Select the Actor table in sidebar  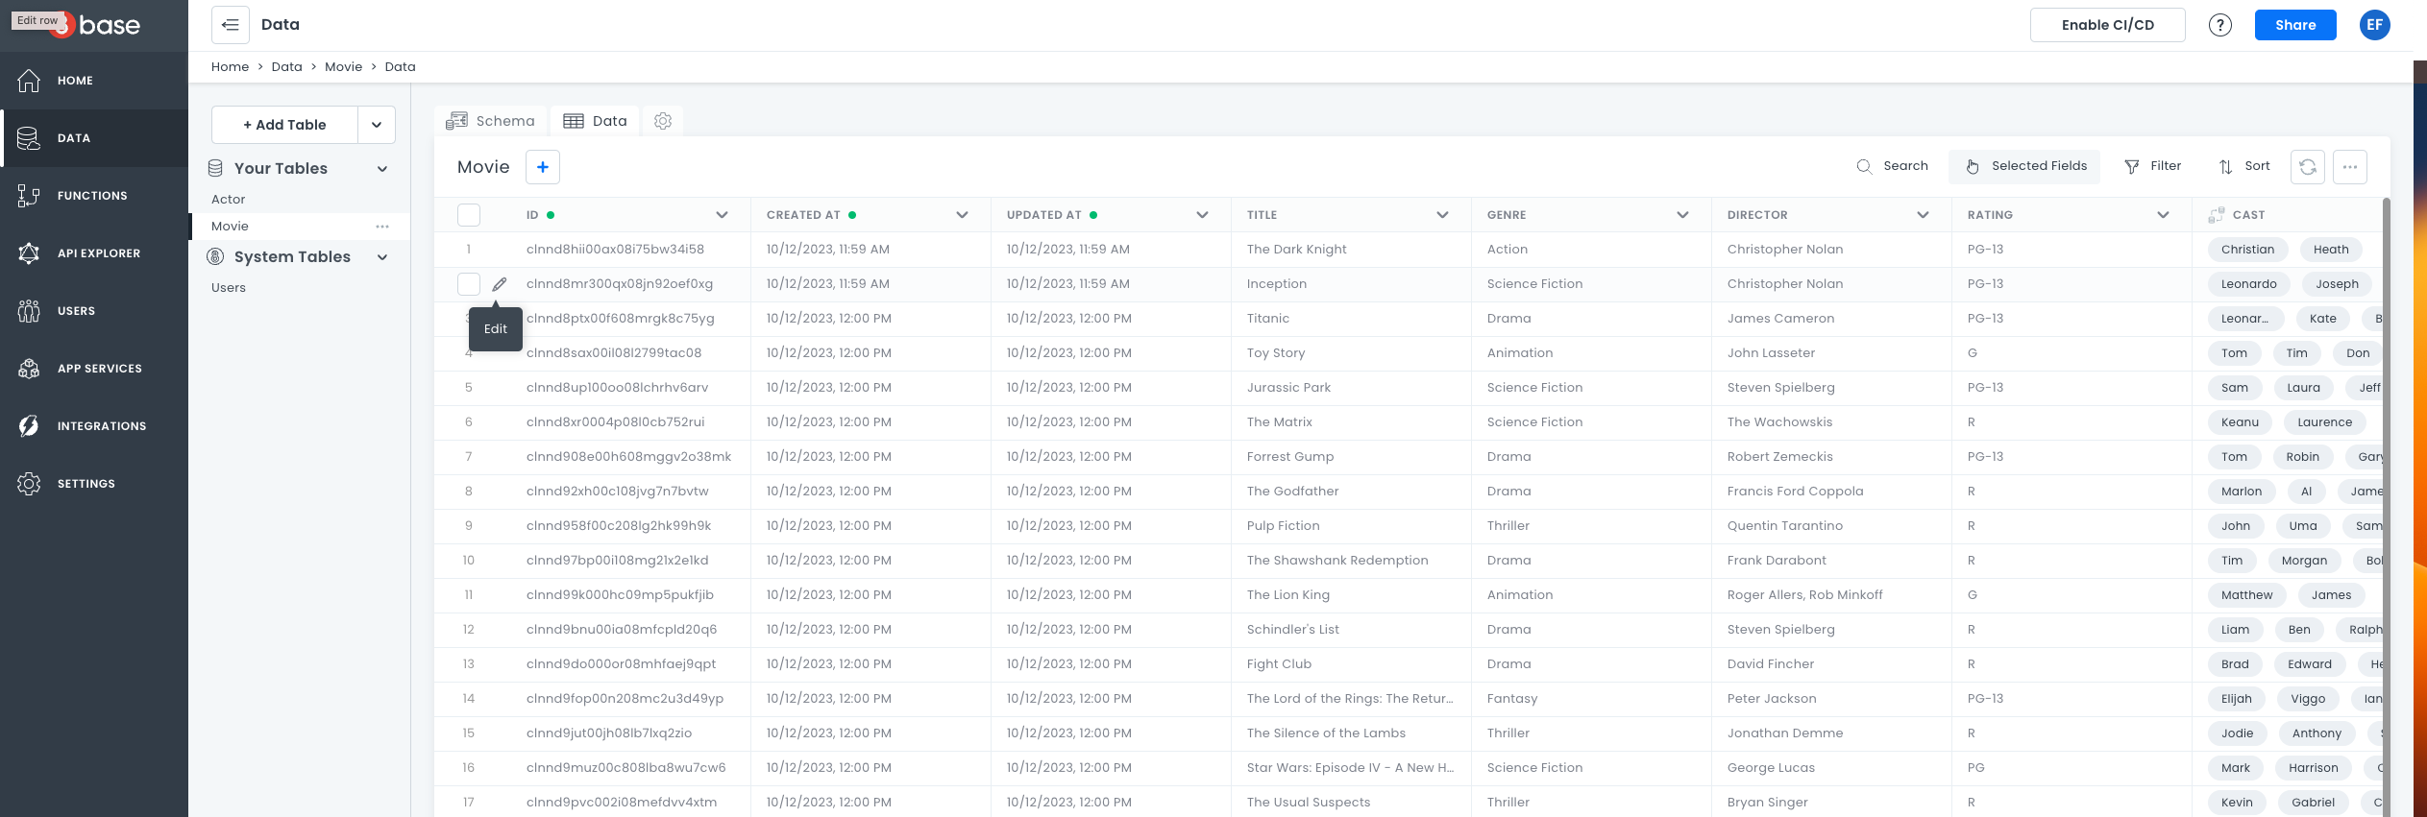point(229,200)
